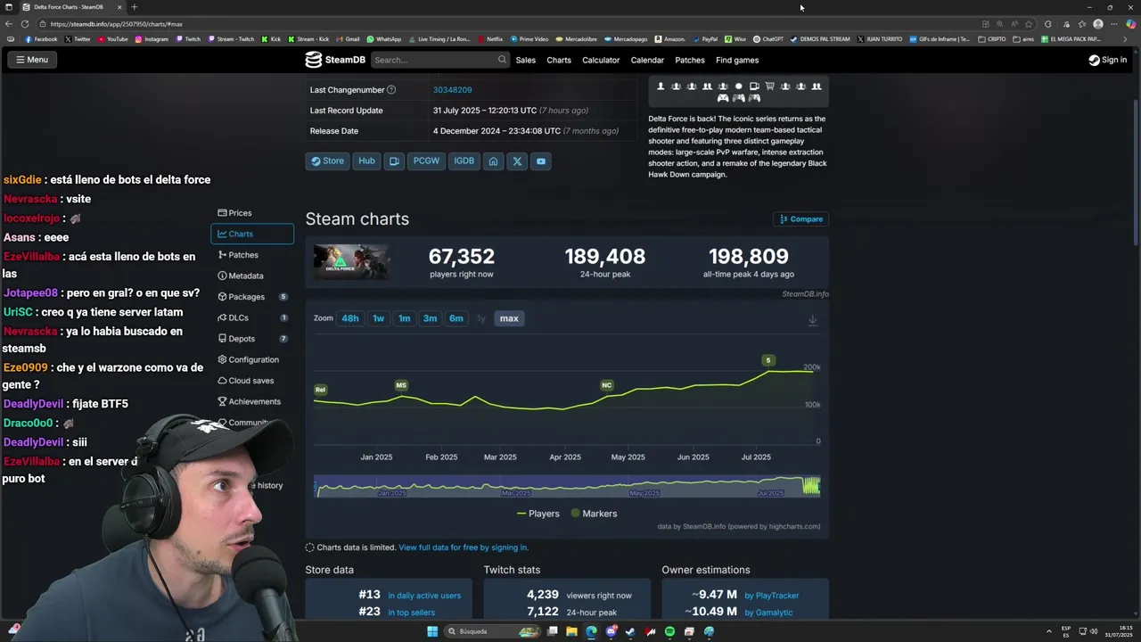Set chart zoom to 3m
Image resolution: width=1141 pixels, height=642 pixels.
pos(431,318)
